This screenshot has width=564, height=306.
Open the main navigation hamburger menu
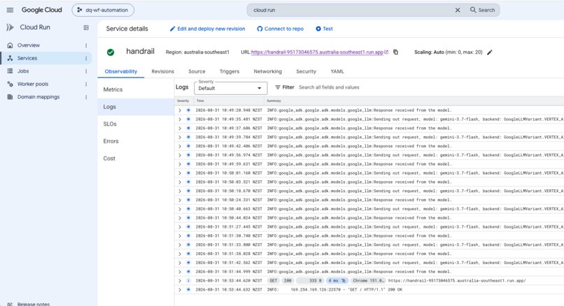click(10, 10)
